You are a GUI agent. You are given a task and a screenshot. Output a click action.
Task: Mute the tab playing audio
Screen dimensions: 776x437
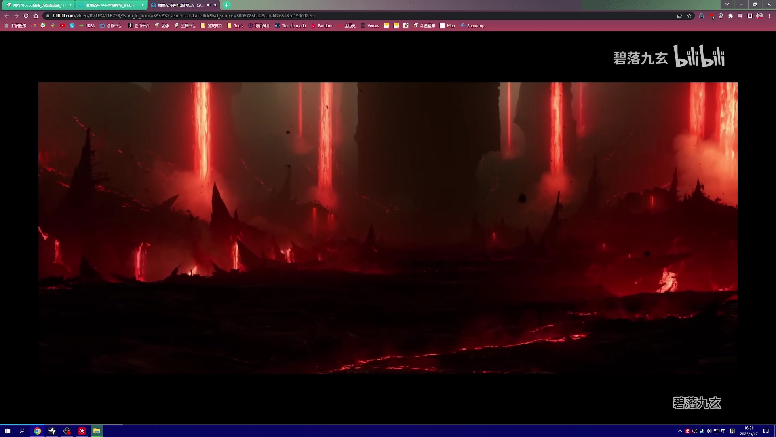209,5
